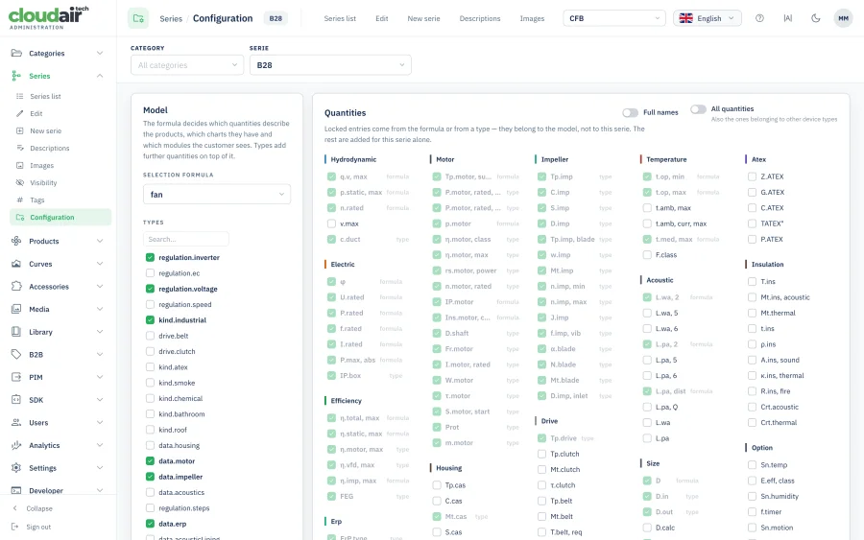Open the New serie tab in header
864x540 pixels.
(423, 18)
